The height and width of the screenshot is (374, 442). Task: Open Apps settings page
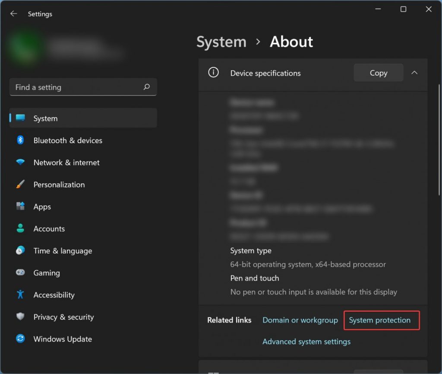pos(83,206)
